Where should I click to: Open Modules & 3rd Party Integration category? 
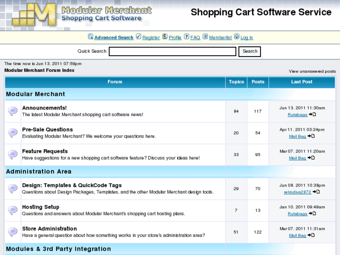click(58, 249)
